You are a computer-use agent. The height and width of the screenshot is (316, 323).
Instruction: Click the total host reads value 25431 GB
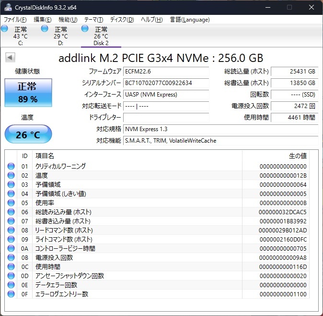[295, 72]
